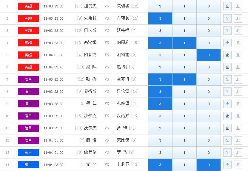Deselect loss (0) for 阿森纳 vs 利物浦
Viewport: 248px width, 171px height.
point(209,55)
